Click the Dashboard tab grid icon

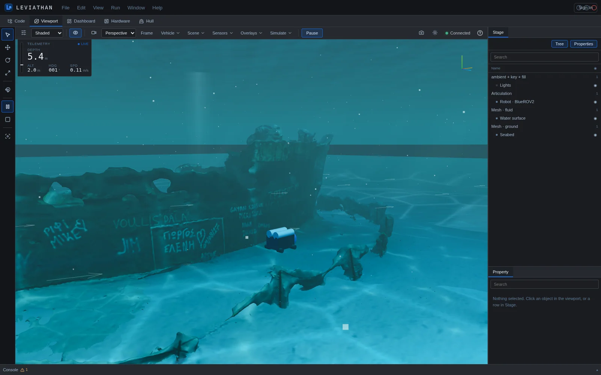[69, 21]
